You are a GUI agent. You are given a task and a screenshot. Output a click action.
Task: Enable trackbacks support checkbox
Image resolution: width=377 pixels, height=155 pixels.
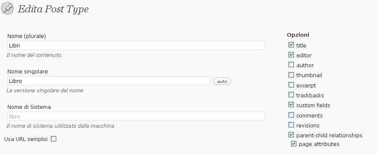tap(291, 94)
